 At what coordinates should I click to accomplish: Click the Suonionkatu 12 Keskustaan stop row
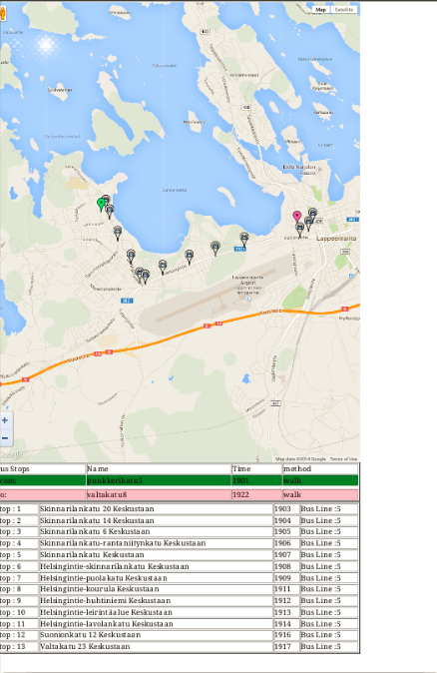180,635
